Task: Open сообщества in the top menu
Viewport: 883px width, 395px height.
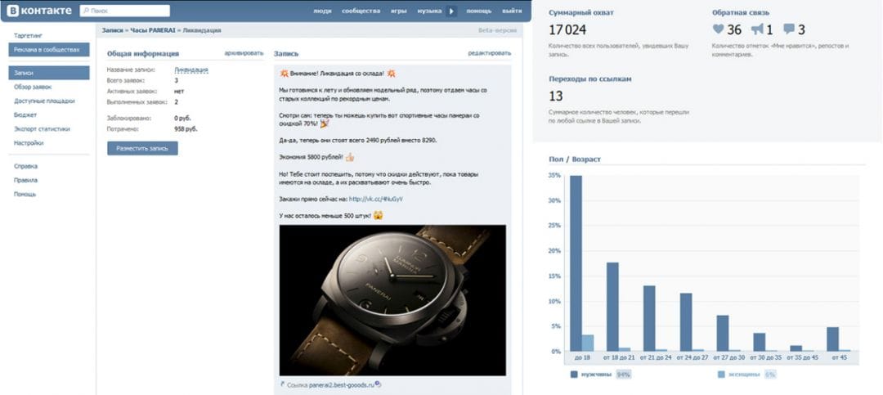Action: [x=361, y=11]
